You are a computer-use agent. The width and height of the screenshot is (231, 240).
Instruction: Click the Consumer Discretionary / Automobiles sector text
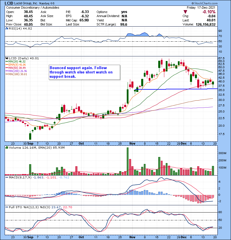click(33, 8)
